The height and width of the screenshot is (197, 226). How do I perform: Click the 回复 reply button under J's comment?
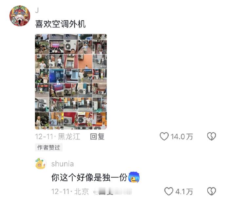click(97, 136)
